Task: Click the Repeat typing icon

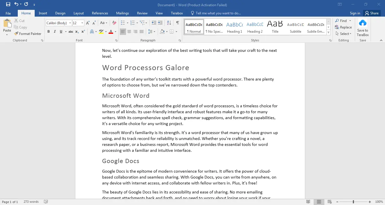Action: pos(26,4)
